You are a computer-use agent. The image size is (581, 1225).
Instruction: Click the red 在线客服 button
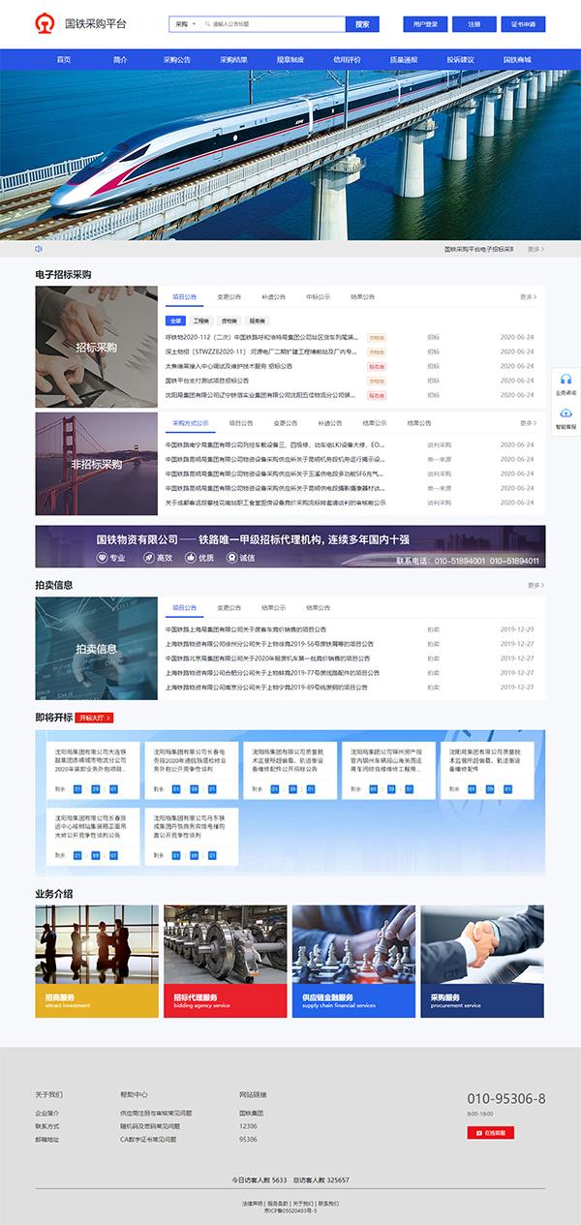(x=491, y=1132)
